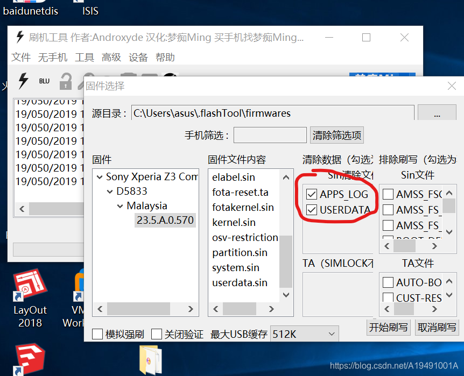This screenshot has width=464, height=376.
Task: Click the 清除筛选项 button
Action: click(337, 135)
